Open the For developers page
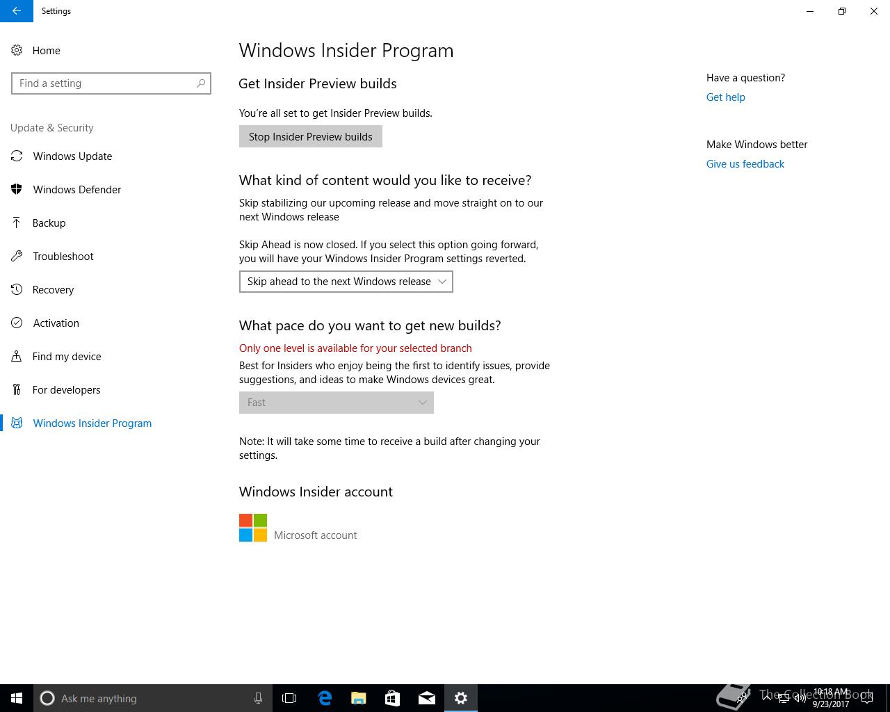This screenshot has height=712, width=890. [x=67, y=390]
